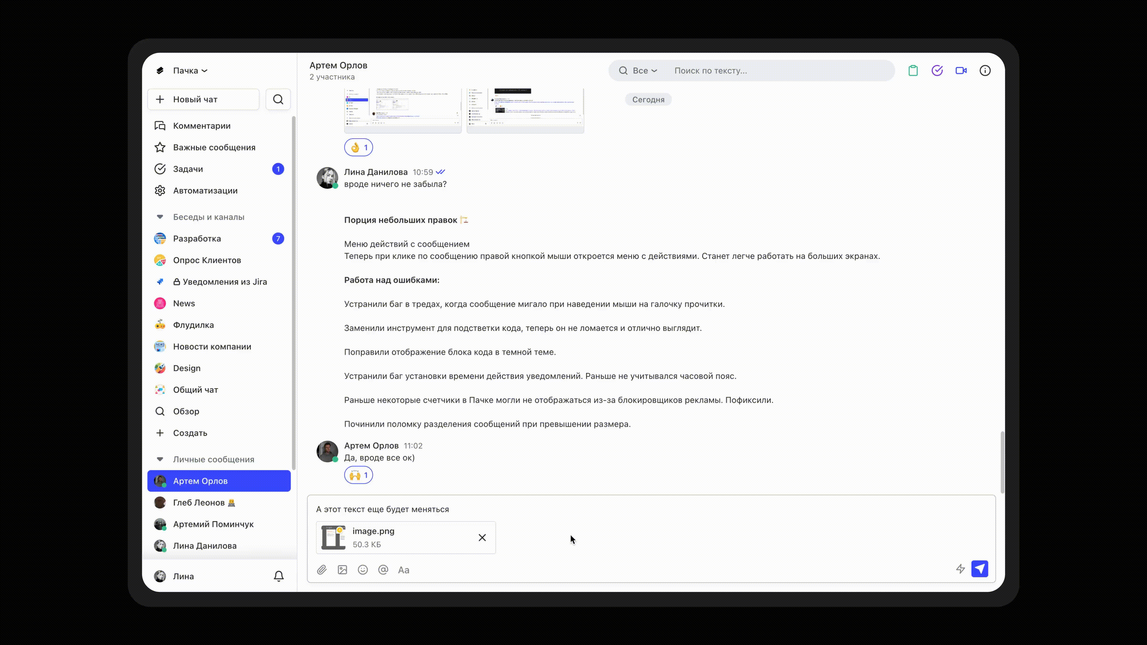Open the Задачи sidebar item
The image size is (1147, 645).
click(188, 169)
